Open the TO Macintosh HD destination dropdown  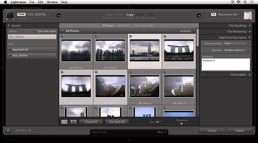[x=229, y=15]
